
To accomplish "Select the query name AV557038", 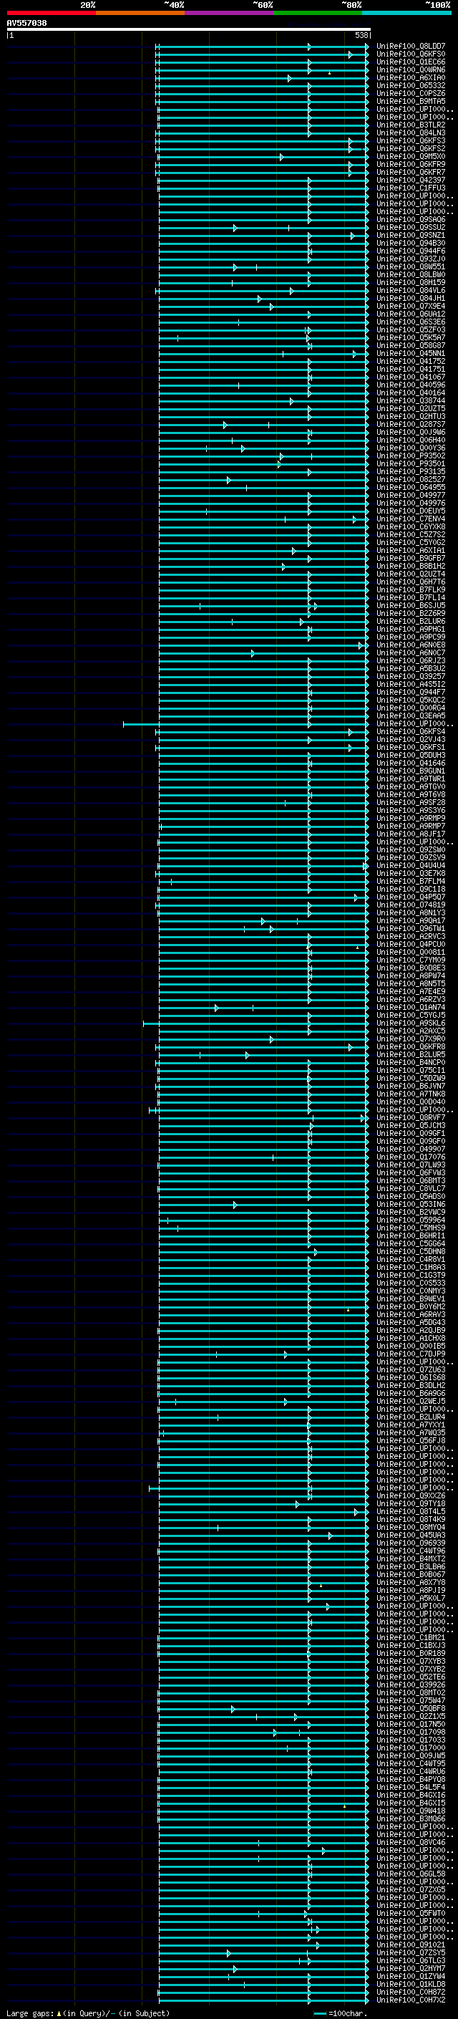I will [26, 24].
